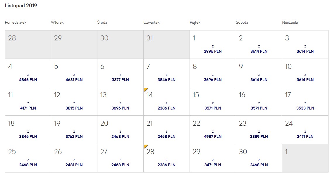
Task: Select November 14 with 2386 PLN fare
Action: [166, 101]
